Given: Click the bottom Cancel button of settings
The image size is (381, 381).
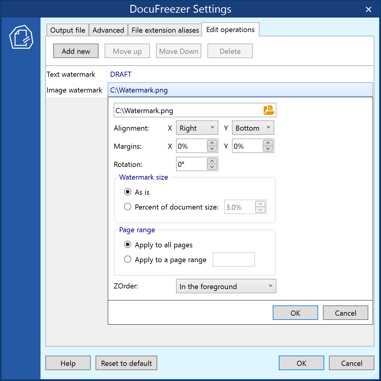Looking at the screenshot, I should [x=352, y=363].
